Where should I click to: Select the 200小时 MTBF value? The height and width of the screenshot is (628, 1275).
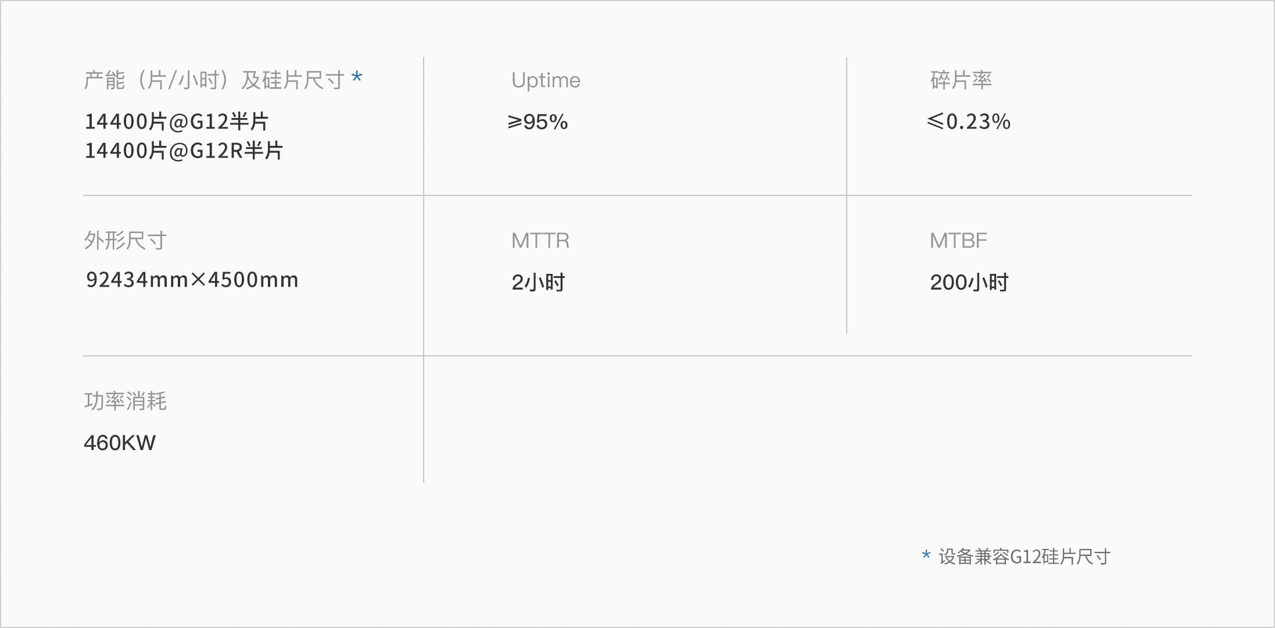[x=969, y=283]
